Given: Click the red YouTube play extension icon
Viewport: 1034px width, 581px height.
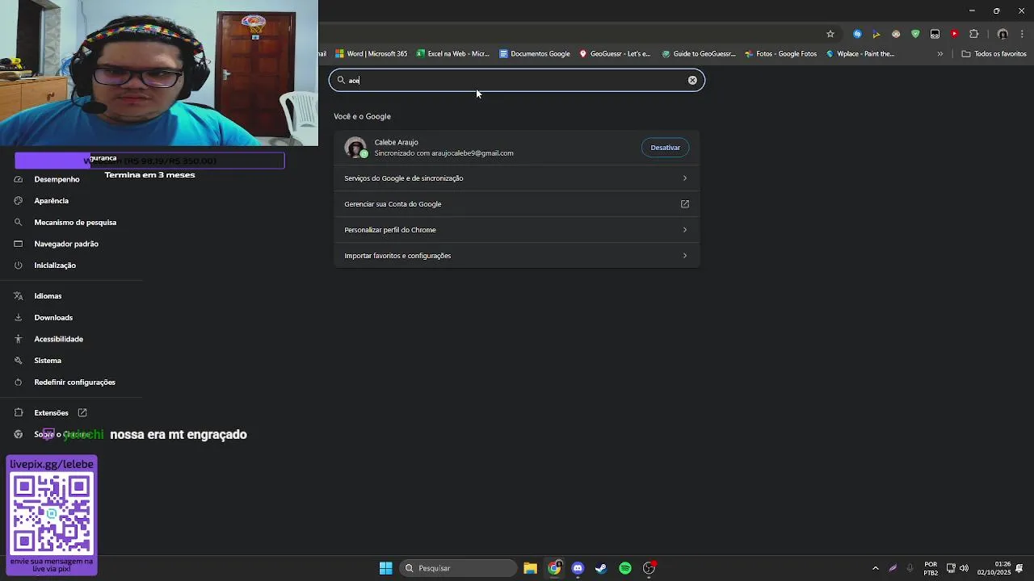Looking at the screenshot, I should click(954, 34).
